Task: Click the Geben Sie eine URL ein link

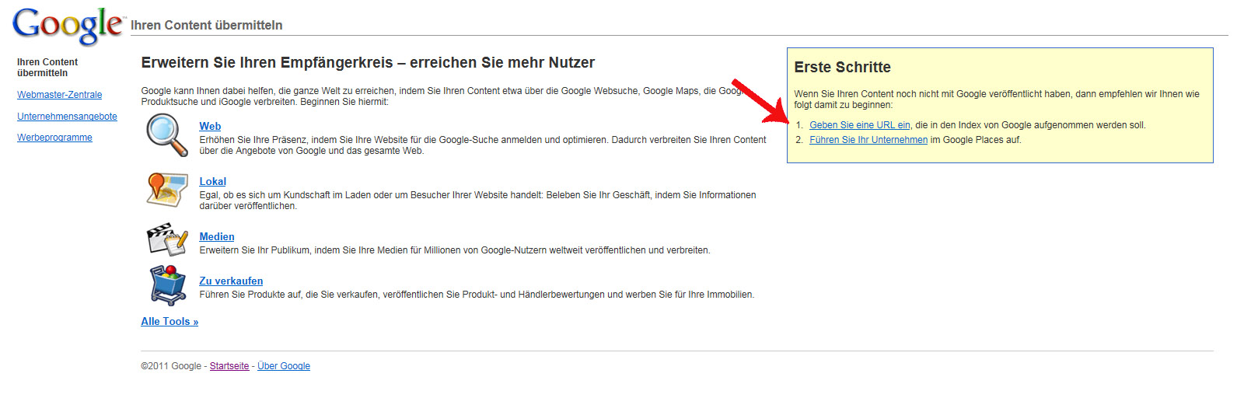Action: coord(860,125)
